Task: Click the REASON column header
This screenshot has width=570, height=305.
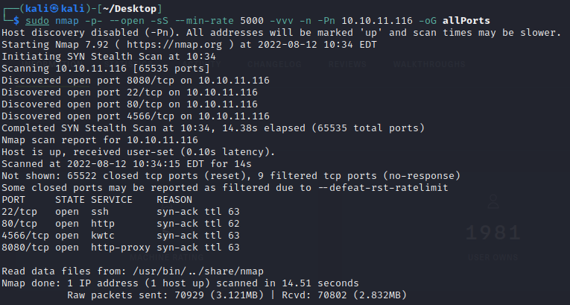Action: (x=174, y=200)
